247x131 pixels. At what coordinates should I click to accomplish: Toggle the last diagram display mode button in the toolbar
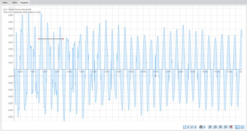click(x=242, y=127)
